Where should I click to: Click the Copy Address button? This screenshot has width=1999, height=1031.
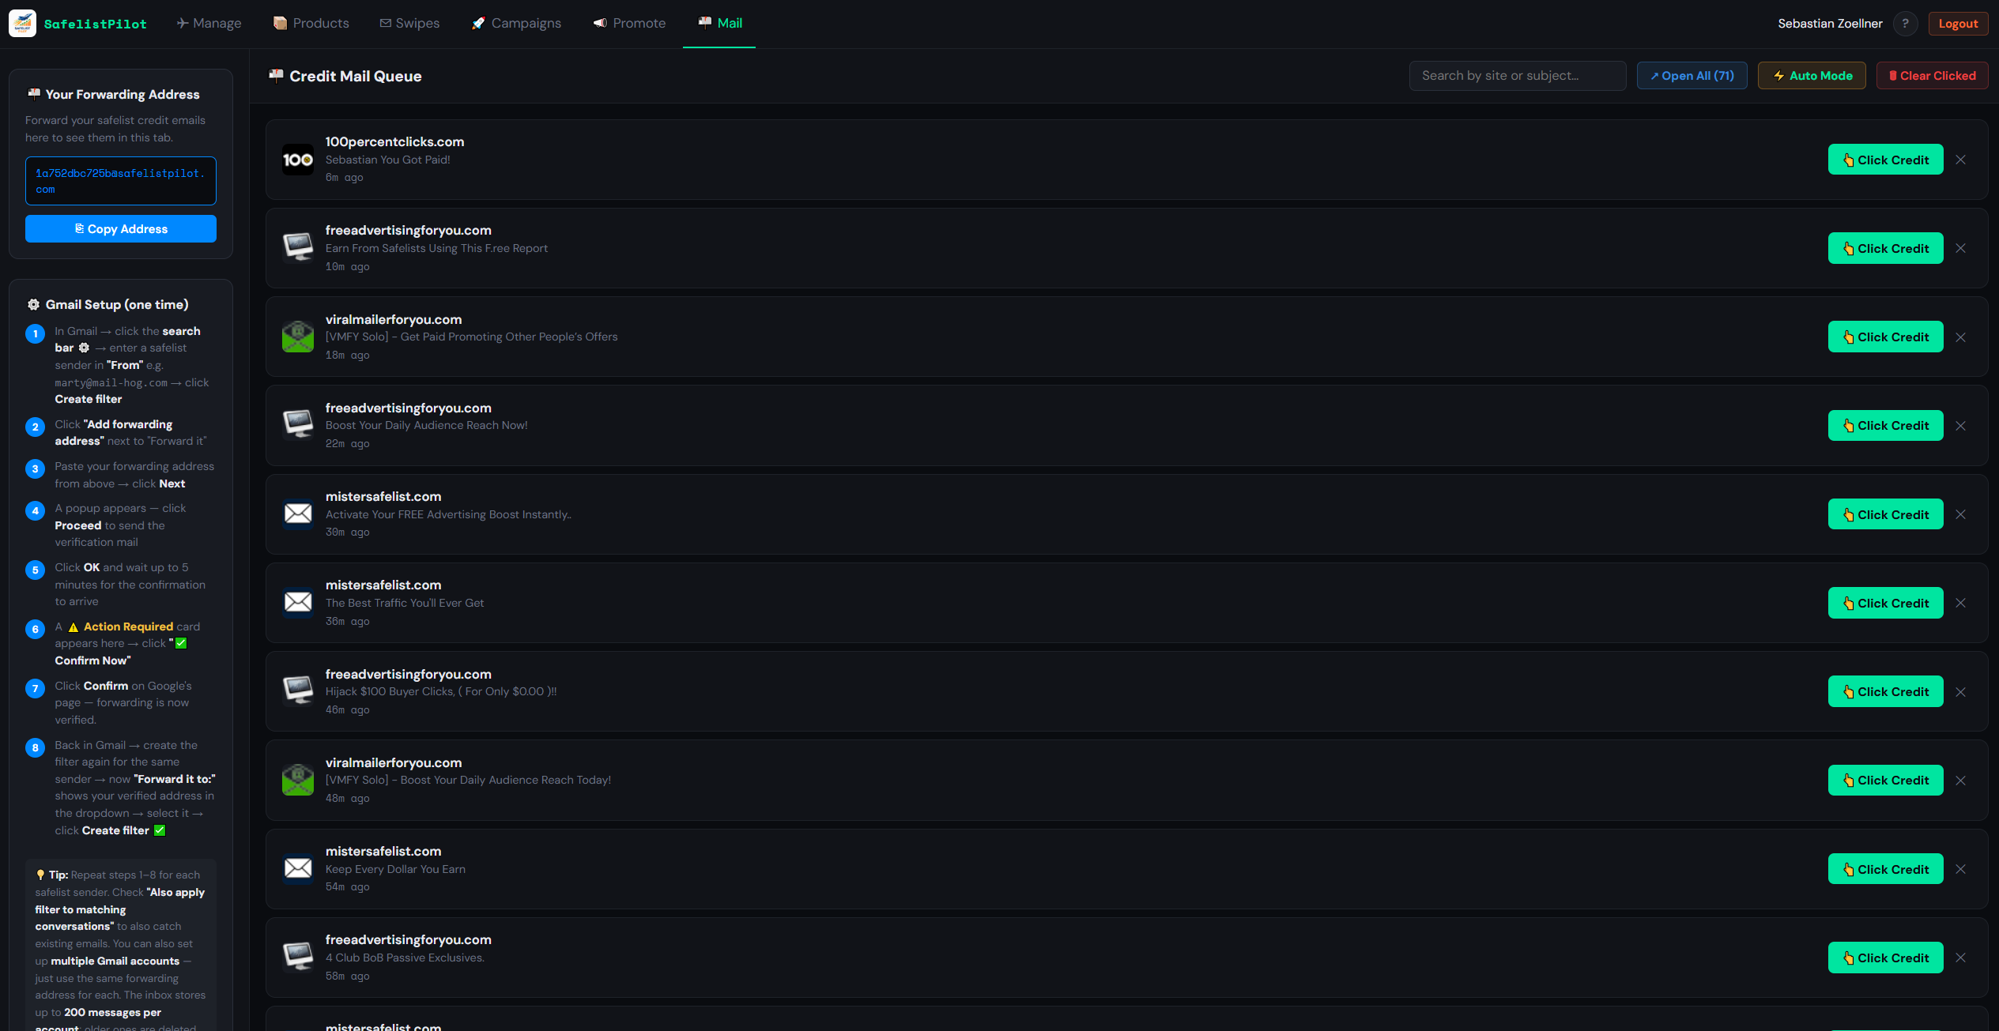pyautogui.click(x=120, y=228)
